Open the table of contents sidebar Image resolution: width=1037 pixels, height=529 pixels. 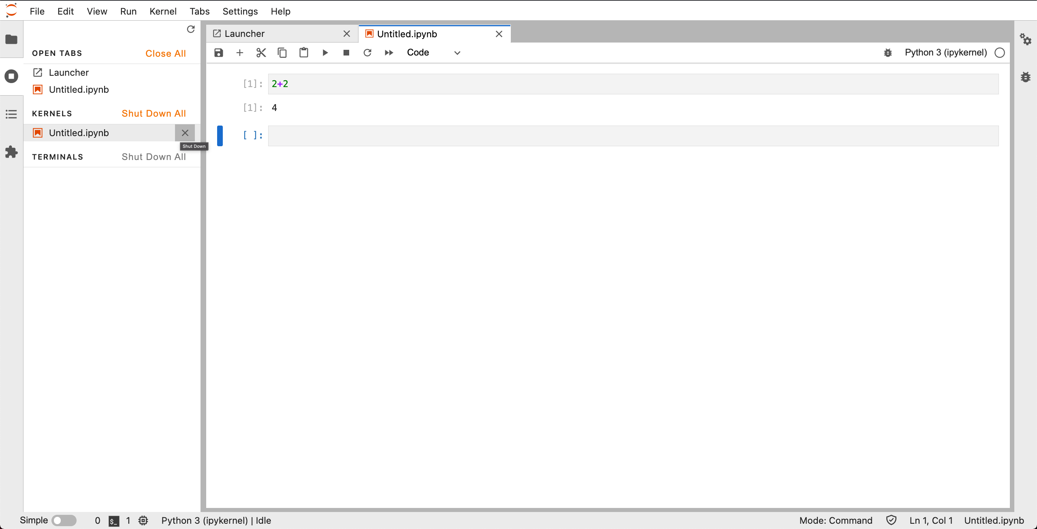pos(11,114)
